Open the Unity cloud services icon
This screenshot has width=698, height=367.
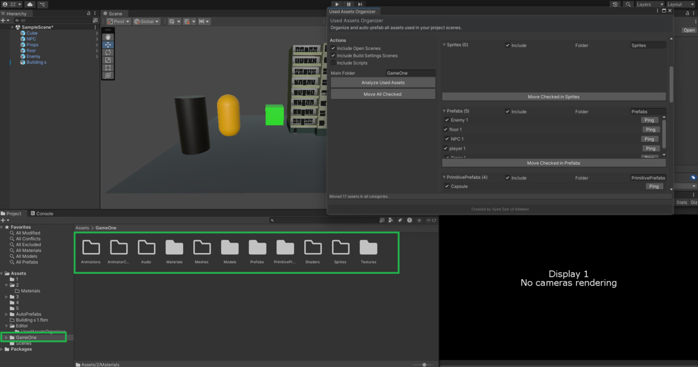pyautogui.click(x=30, y=4)
